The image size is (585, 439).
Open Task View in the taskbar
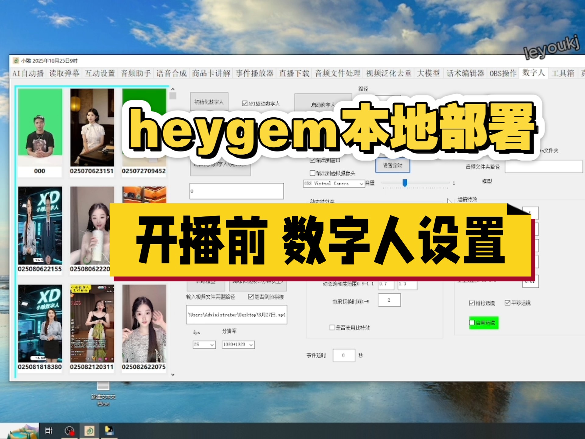(49, 431)
